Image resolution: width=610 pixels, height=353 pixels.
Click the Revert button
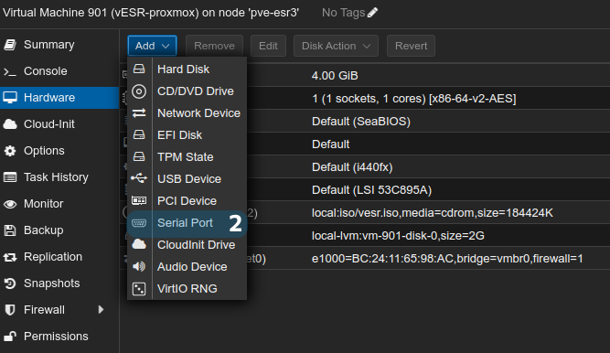pos(411,46)
